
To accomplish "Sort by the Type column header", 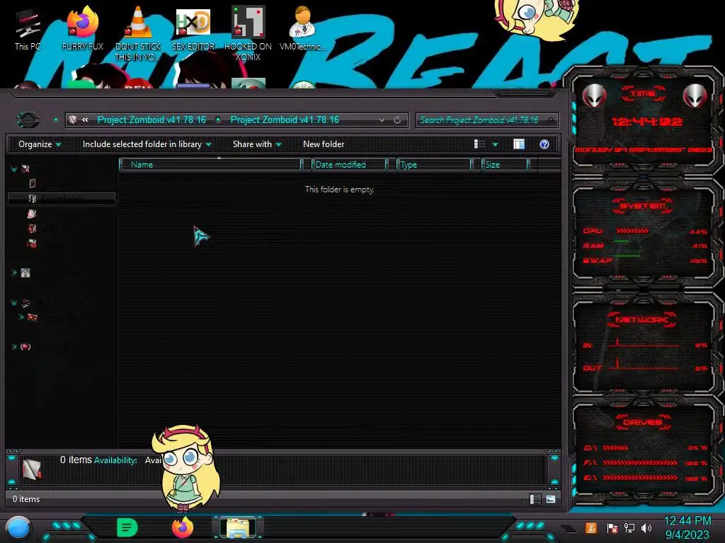I will coord(434,164).
